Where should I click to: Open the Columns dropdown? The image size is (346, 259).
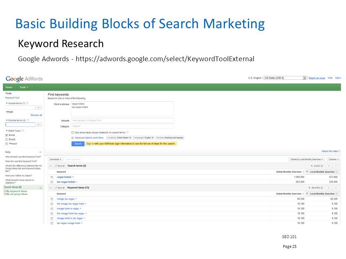[x=333, y=159]
